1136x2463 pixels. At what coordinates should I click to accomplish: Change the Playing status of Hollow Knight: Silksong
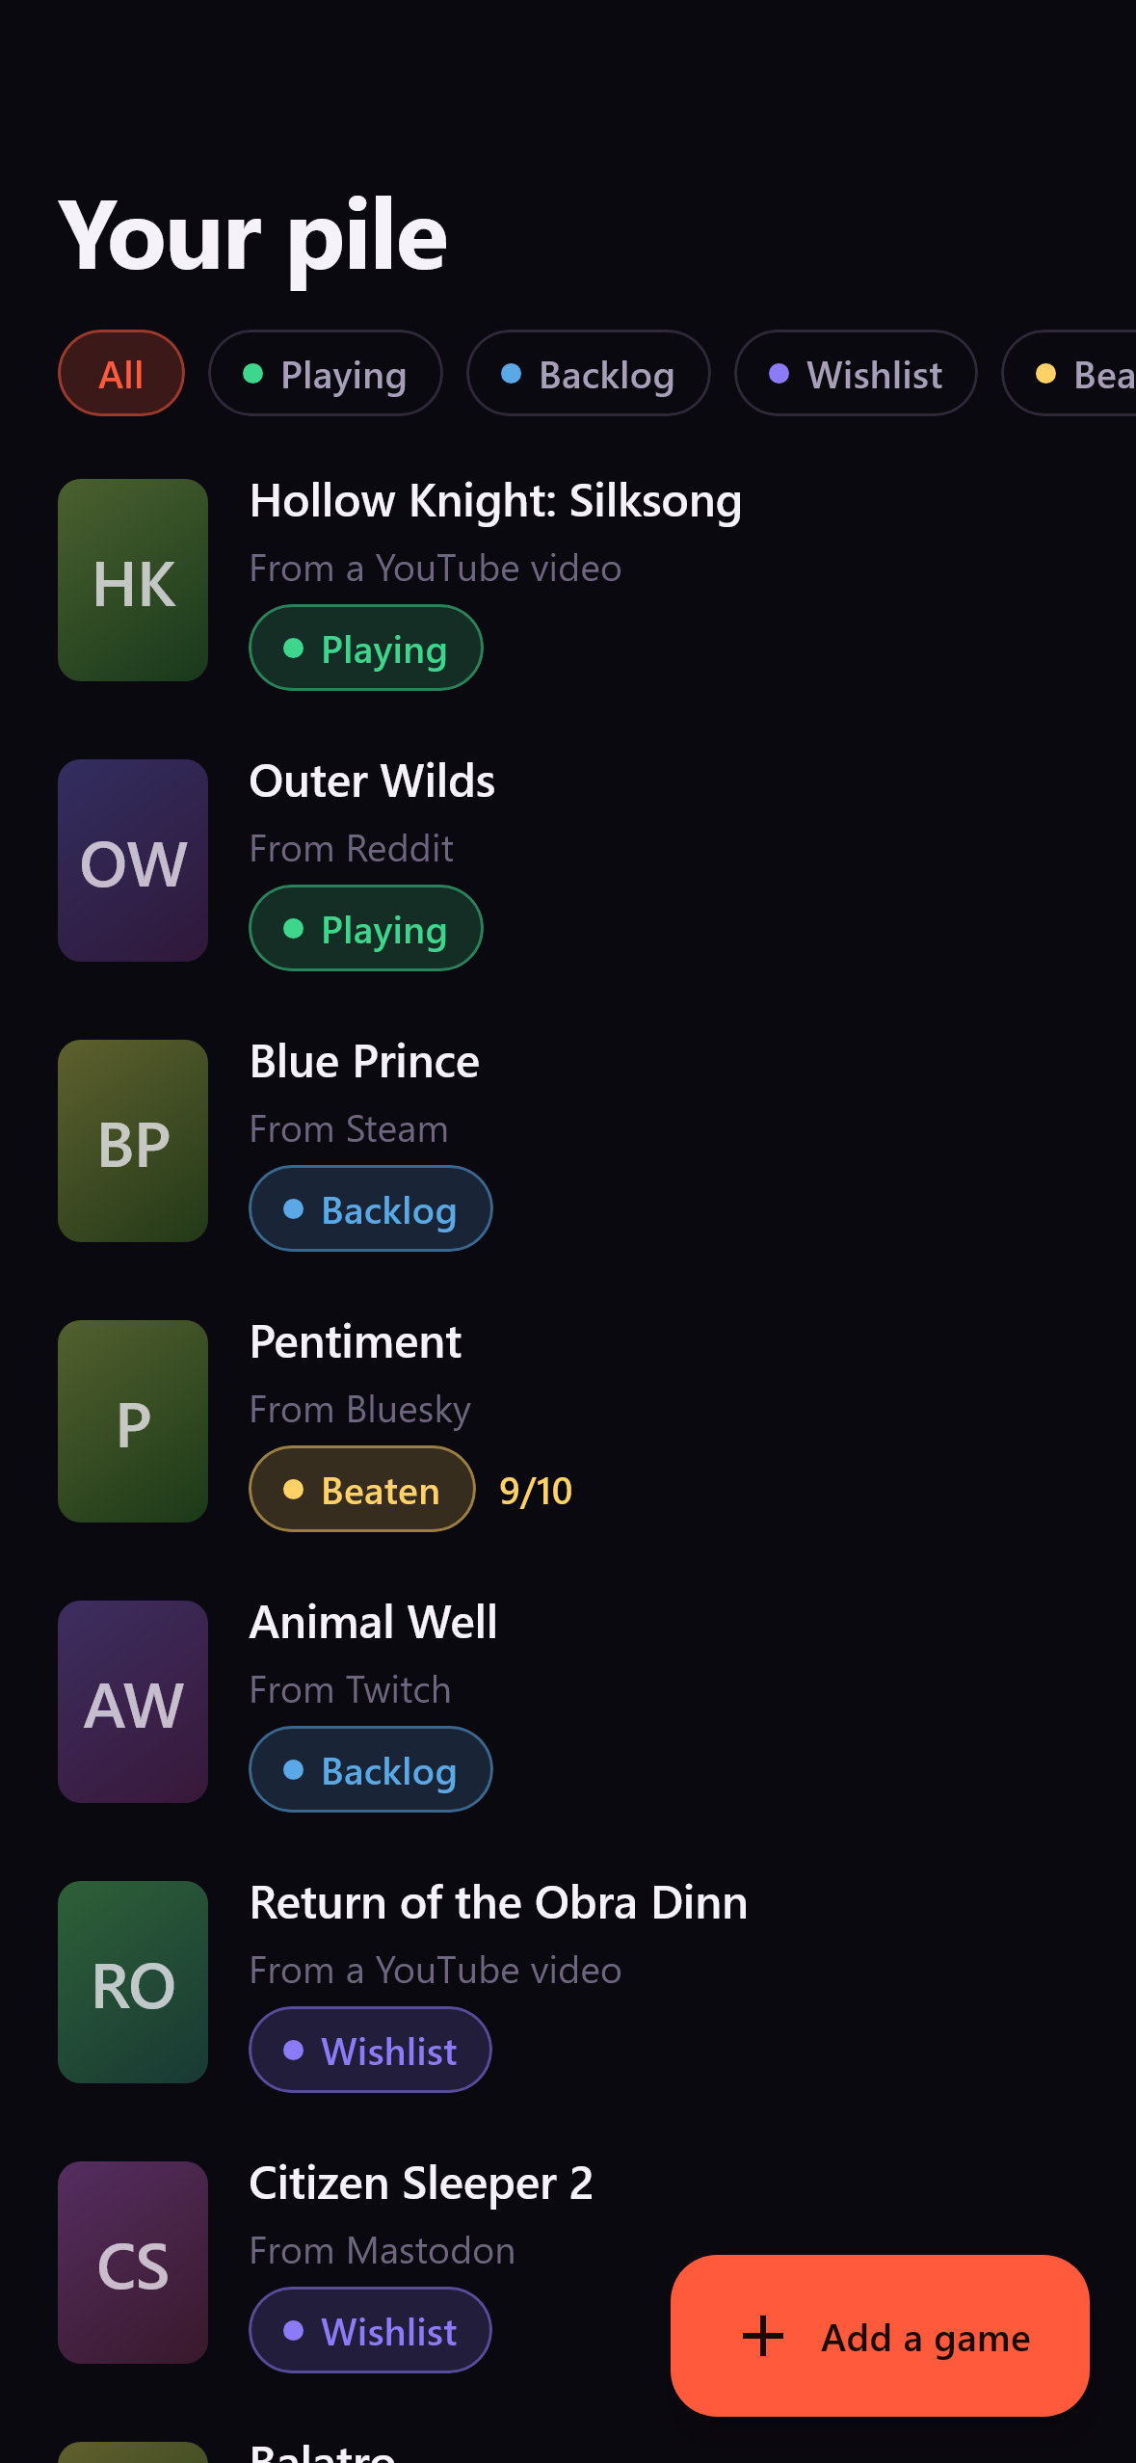tap(366, 648)
